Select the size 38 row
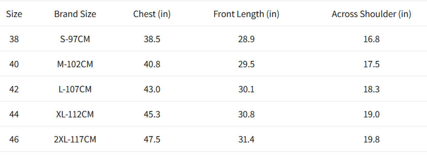 click(14, 39)
